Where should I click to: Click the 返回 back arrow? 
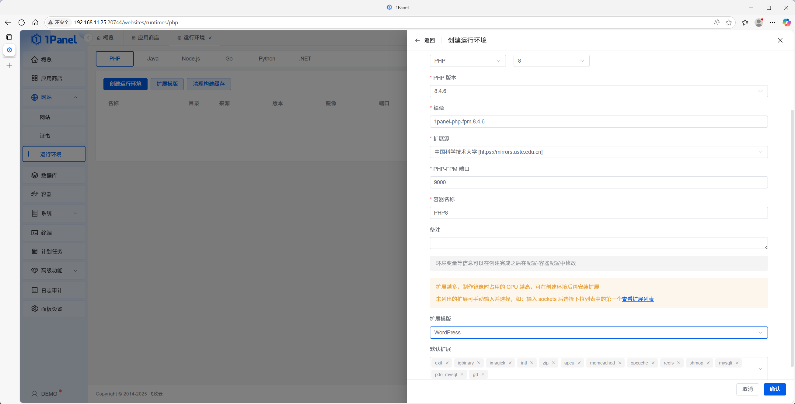click(x=417, y=40)
